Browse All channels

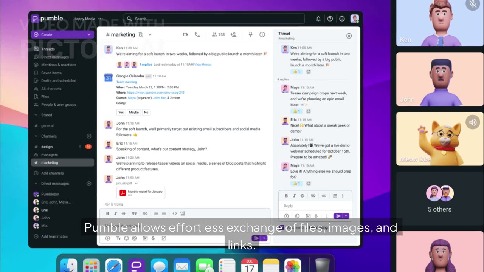click(x=51, y=88)
